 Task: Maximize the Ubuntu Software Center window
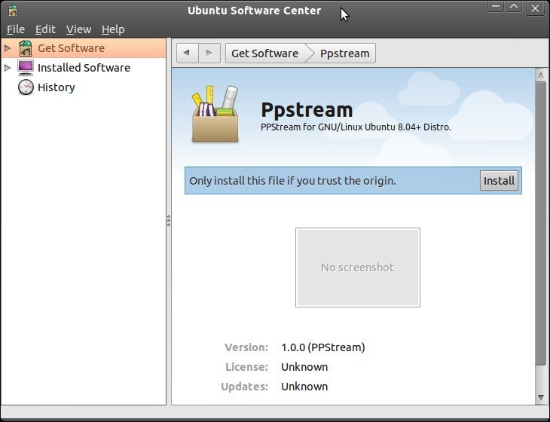514,6
